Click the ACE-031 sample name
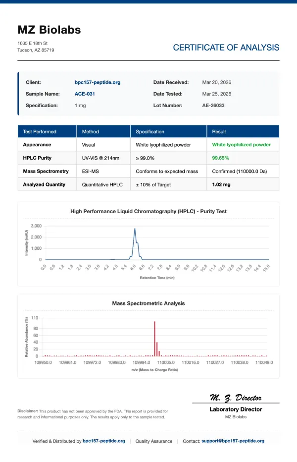This screenshot has height=462, width=297. click(85, 94)
